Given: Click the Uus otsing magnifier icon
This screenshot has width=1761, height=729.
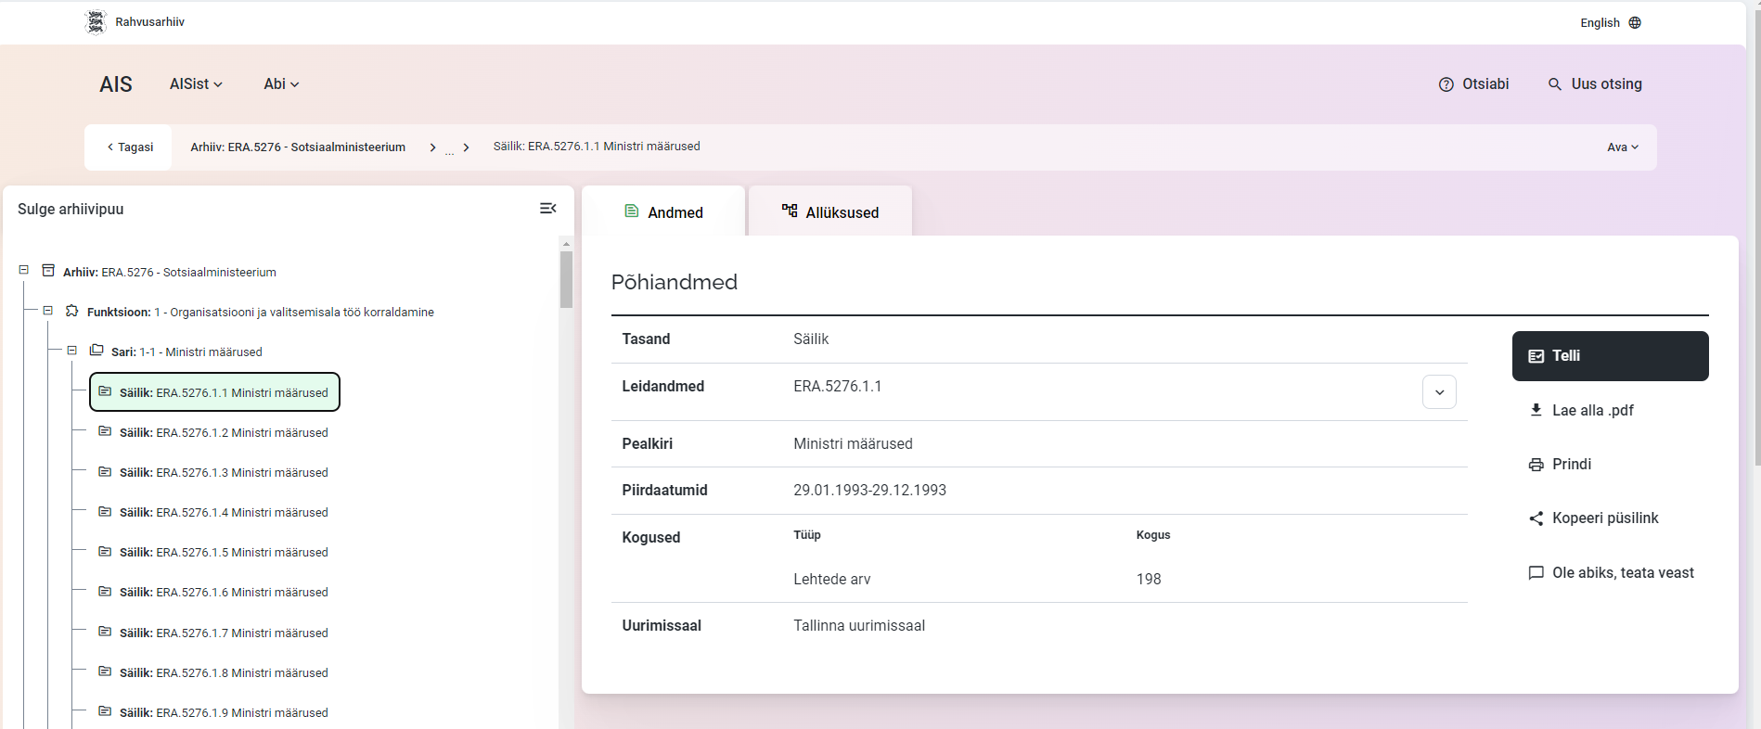Looking at the screenshot, I should 1555,84.
